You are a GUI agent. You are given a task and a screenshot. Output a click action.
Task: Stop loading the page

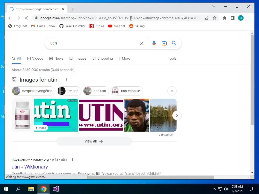pyautogui.click(x=26, y=18)
